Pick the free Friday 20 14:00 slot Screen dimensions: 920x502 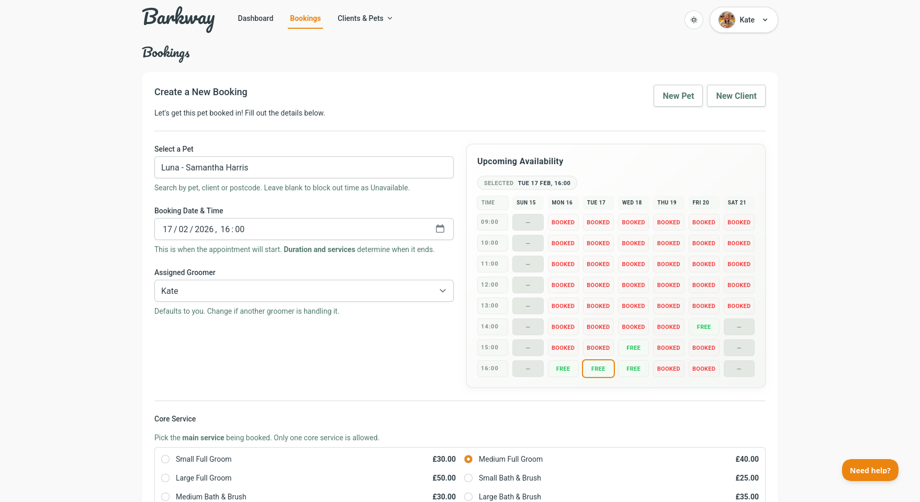(x=703, y=327)
